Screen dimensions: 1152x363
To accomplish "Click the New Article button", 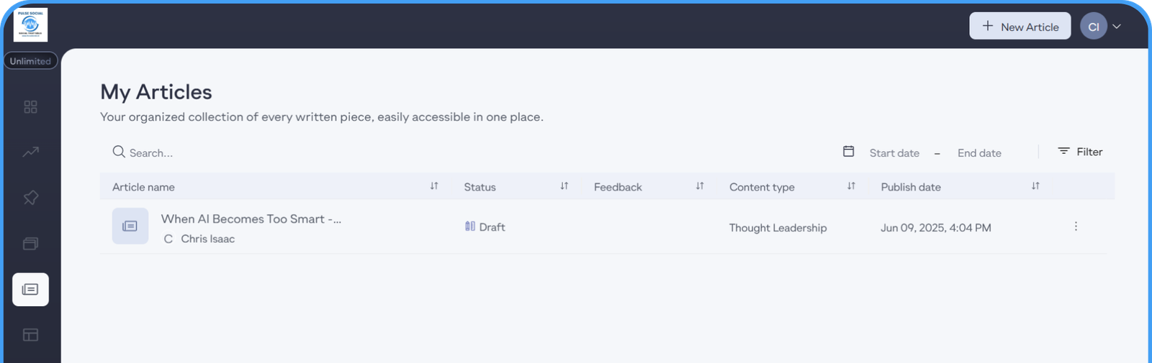I will coord(1020,27).
